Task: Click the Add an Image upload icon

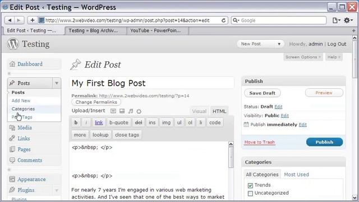Action: tap(113, 111)
